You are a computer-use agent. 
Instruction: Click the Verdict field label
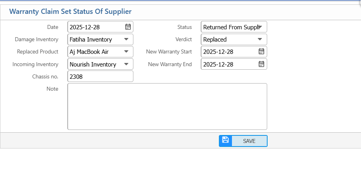[184, 39]
